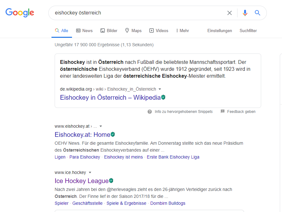Expand the de.wikipedia.org result dropdown arrow
Viewport: 282px width, 212px height.
160,89
